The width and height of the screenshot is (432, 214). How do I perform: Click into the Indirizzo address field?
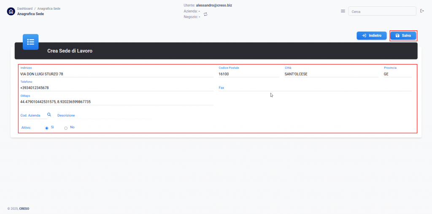(116, 74)
